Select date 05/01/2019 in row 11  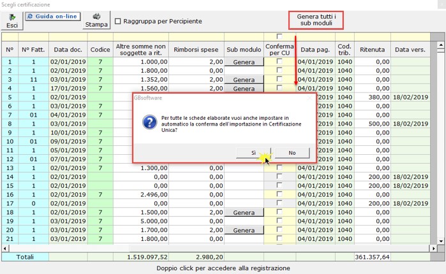click(x=68, y=150)
